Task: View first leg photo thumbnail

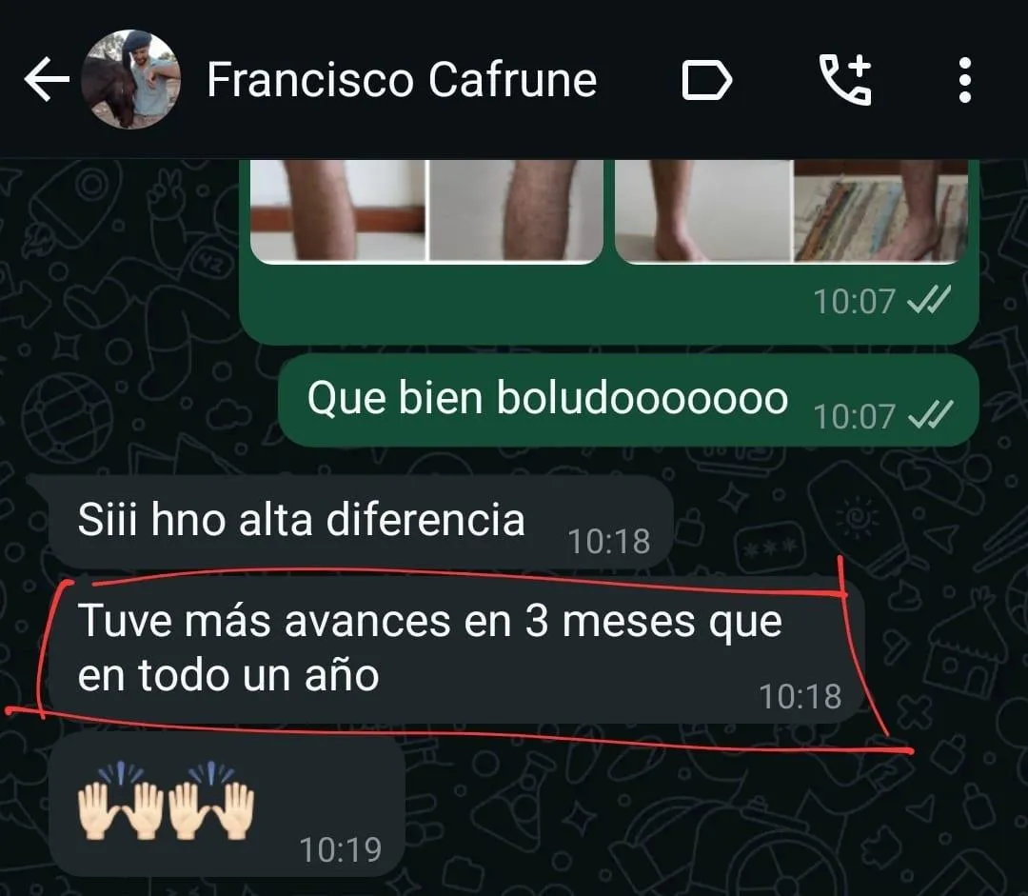Action: point(338,209)
